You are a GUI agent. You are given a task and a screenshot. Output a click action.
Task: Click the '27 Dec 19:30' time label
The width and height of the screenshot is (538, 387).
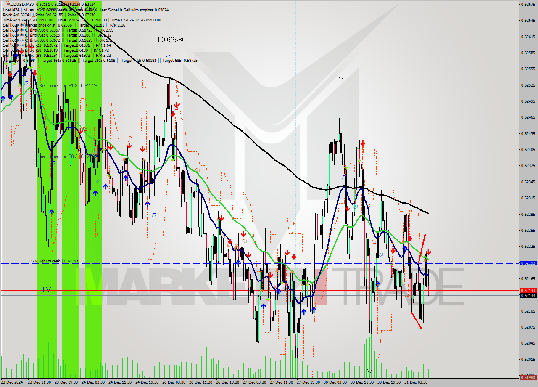(x=309, y=382)
